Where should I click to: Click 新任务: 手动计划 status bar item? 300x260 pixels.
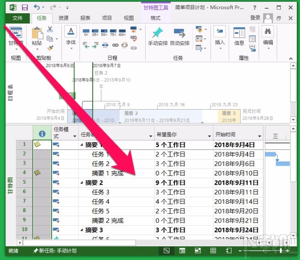point(55,250)
